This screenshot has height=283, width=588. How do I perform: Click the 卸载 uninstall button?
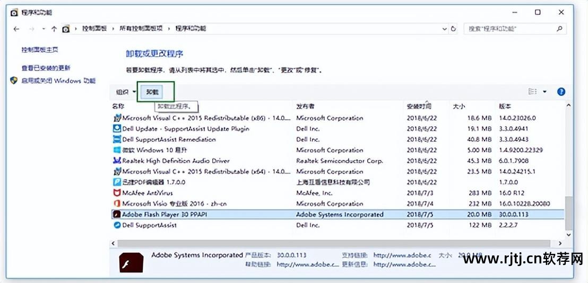pos(152,92)
